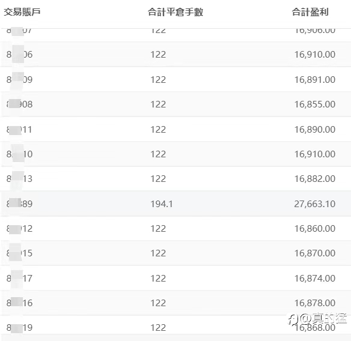Click the Weibo watermark logo icon
351x341 pixels.
click(293, 319)
